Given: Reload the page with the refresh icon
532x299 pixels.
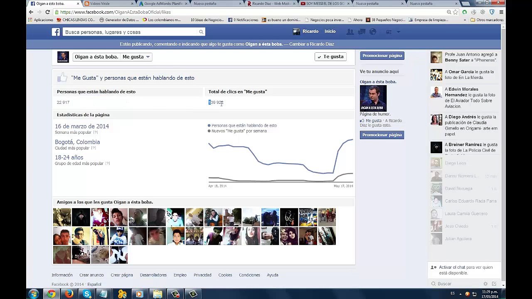Looking at the screenshot, I should click(x=47, y=12).
